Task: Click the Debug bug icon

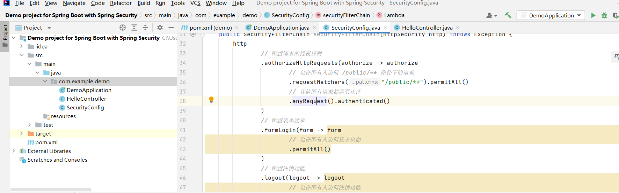Action: 604,15
